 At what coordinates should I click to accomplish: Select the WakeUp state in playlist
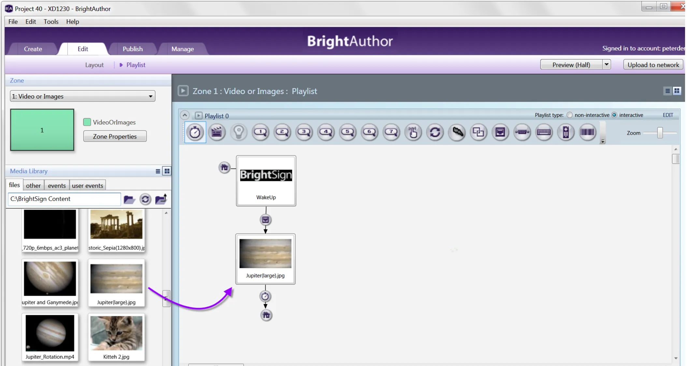pos(266,181)
